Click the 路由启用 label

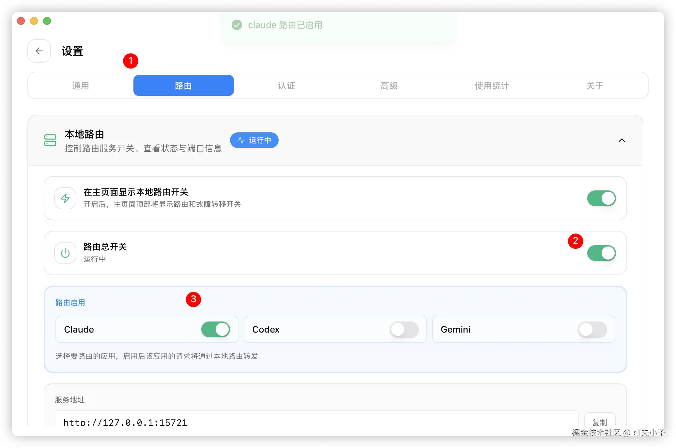pos(70,303)
